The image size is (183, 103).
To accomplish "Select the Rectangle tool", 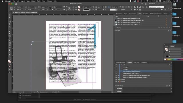I will [x=9, y=38].
